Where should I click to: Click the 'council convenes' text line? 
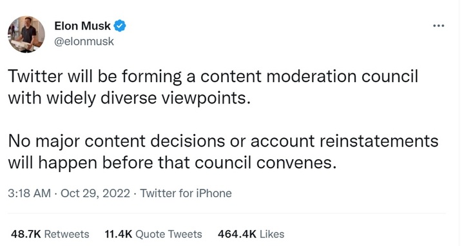point(172,163)
